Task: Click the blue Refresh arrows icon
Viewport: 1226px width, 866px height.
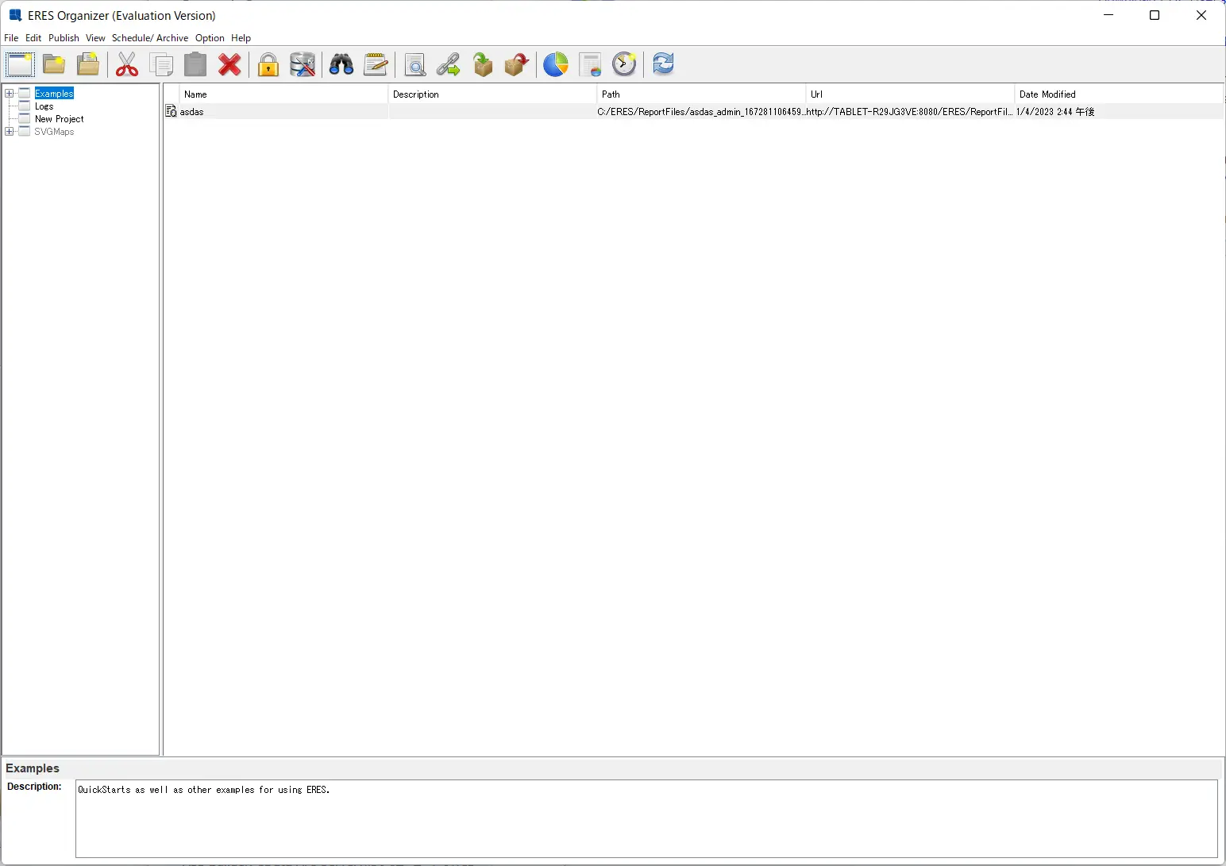Action: [x=664, y=64]
